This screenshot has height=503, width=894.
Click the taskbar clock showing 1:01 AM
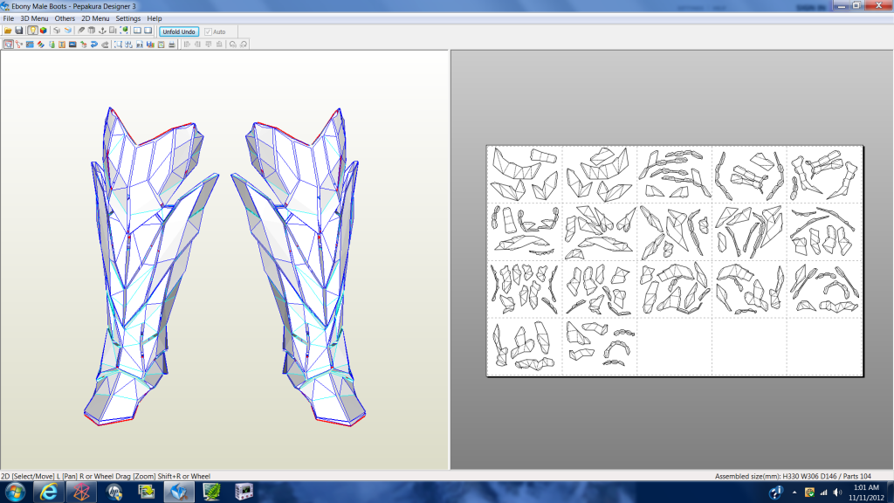[x=867, y=493]
